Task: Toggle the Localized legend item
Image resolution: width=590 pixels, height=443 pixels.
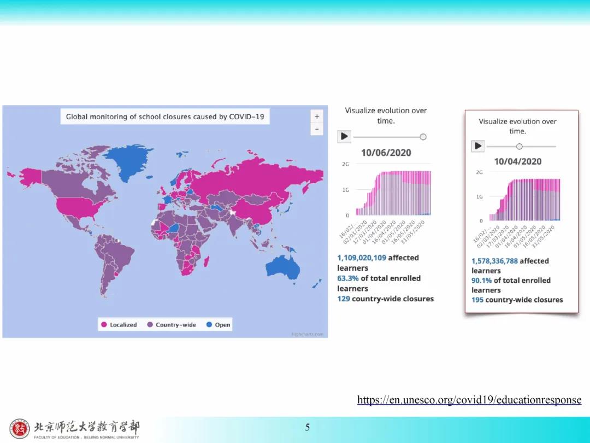Action: pyautogui.click(x=119, y=325)
